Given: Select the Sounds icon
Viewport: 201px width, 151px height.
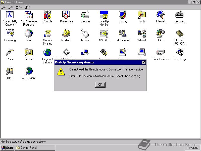Looking at the screenshot, I should [x=123, y=52].
